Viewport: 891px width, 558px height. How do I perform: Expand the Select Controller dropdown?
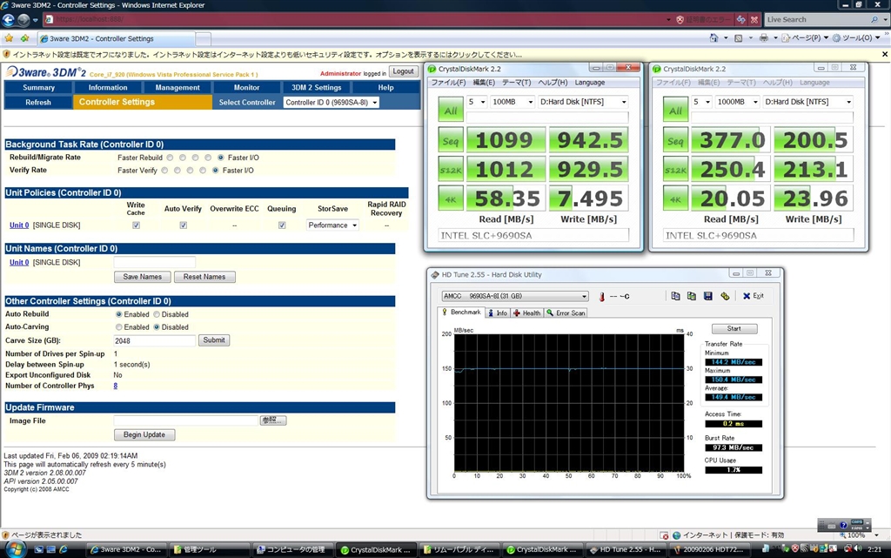[332, 102]
